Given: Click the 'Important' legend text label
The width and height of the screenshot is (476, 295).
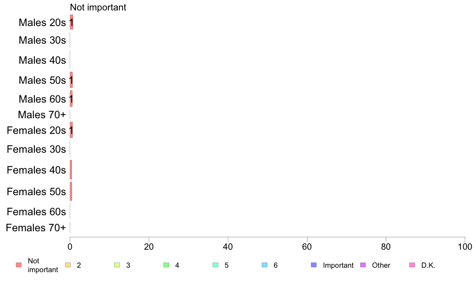Looking at the screenshot, I should coord(338,265).
